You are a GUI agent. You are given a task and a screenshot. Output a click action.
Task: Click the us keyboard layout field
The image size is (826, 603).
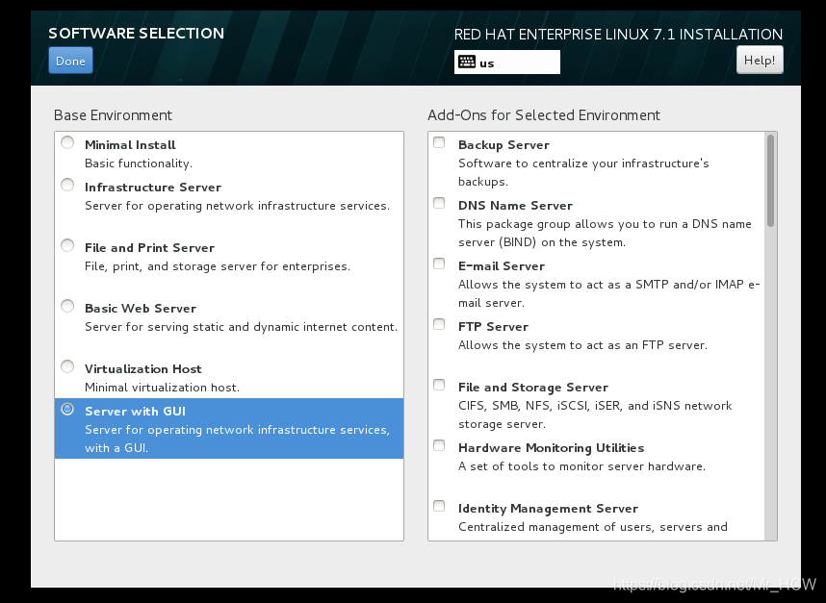coord(506,63)
